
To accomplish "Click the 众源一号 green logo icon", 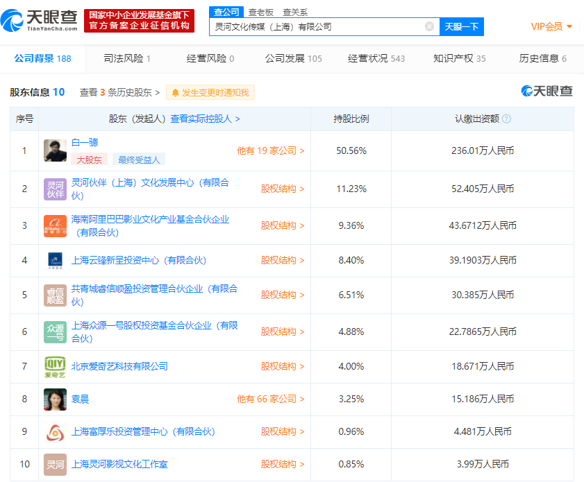I will tap(55, 332).
